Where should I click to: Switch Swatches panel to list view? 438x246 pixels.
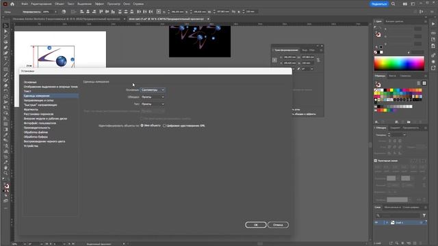[419, 83]
